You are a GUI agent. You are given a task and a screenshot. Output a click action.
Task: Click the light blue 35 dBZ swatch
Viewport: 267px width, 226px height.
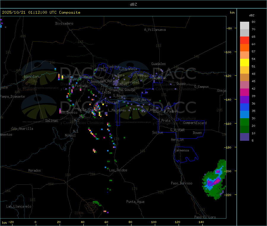pos(244,115)
